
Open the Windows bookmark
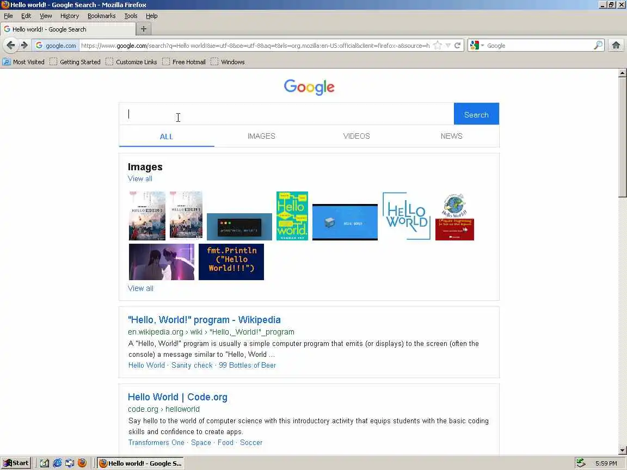click(x=228, y=62)
